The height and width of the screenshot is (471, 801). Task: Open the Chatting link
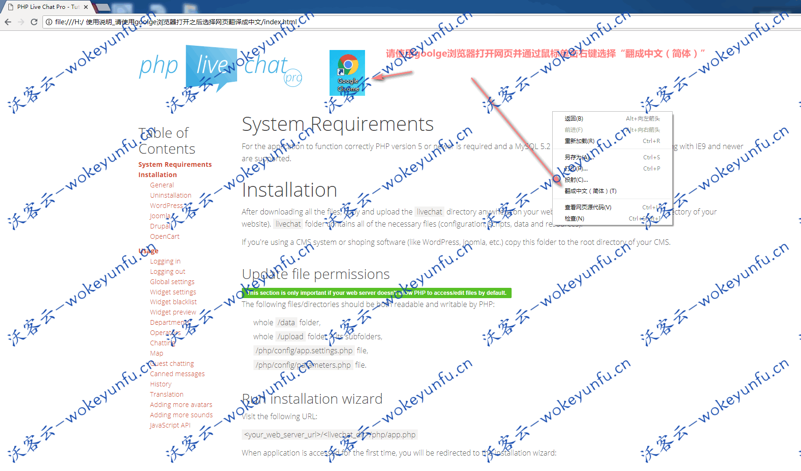click(x=162, y=343)
